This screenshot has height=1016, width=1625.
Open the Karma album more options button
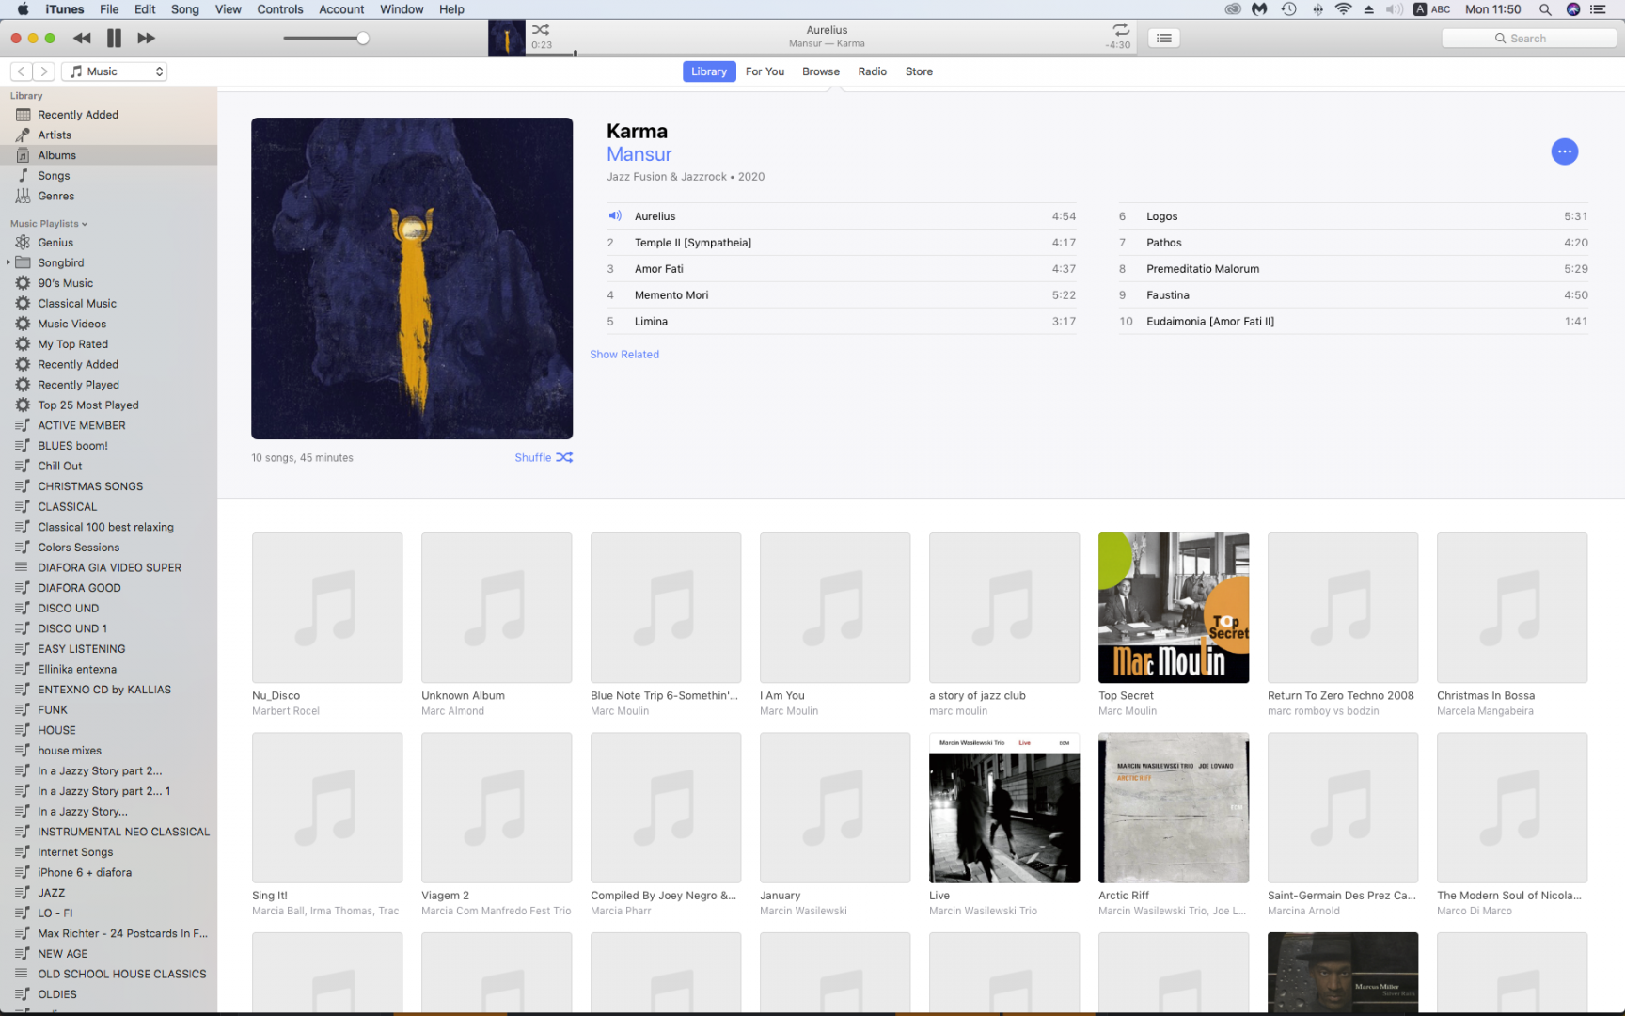[1564, 151]
